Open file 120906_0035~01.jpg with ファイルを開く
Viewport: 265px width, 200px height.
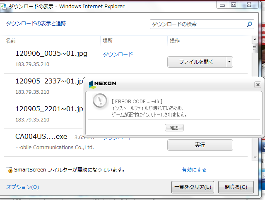(197, 62)
